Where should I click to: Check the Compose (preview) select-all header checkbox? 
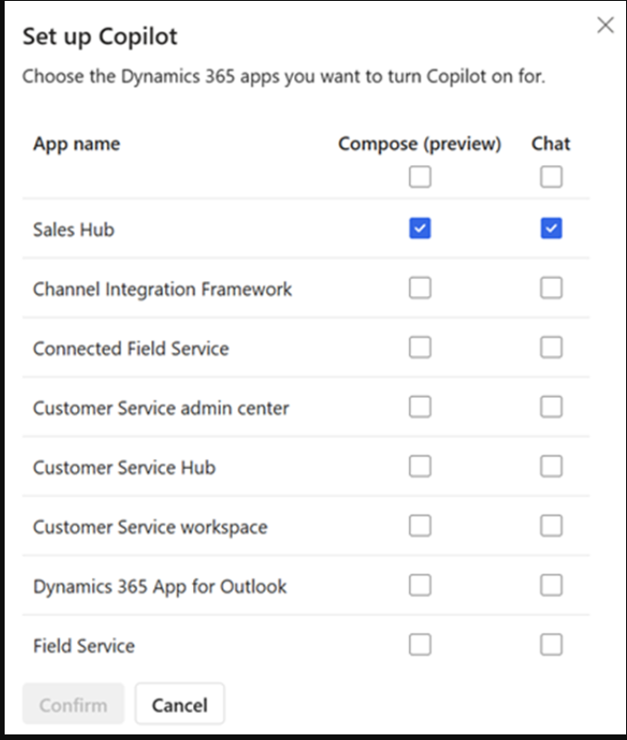(420, 176)
